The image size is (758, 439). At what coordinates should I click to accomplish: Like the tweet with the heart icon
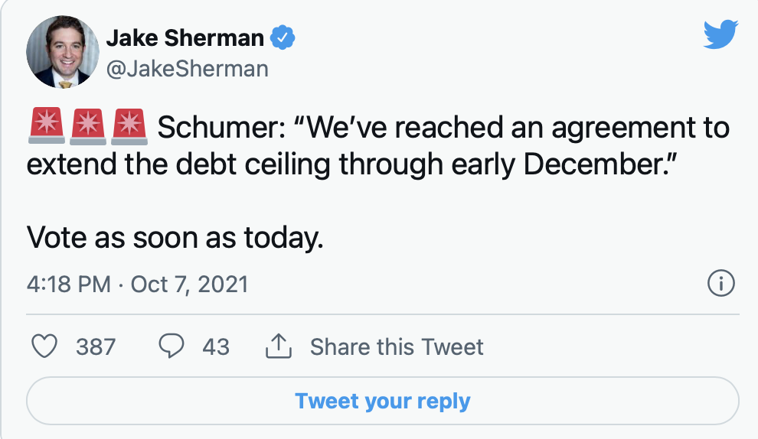45,346
